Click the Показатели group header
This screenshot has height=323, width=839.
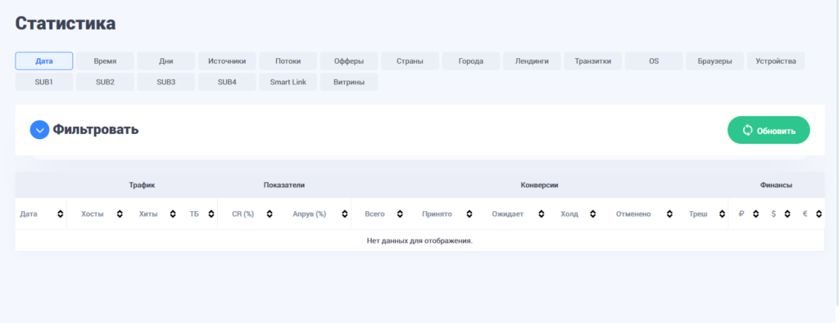[x=284, y=185]
